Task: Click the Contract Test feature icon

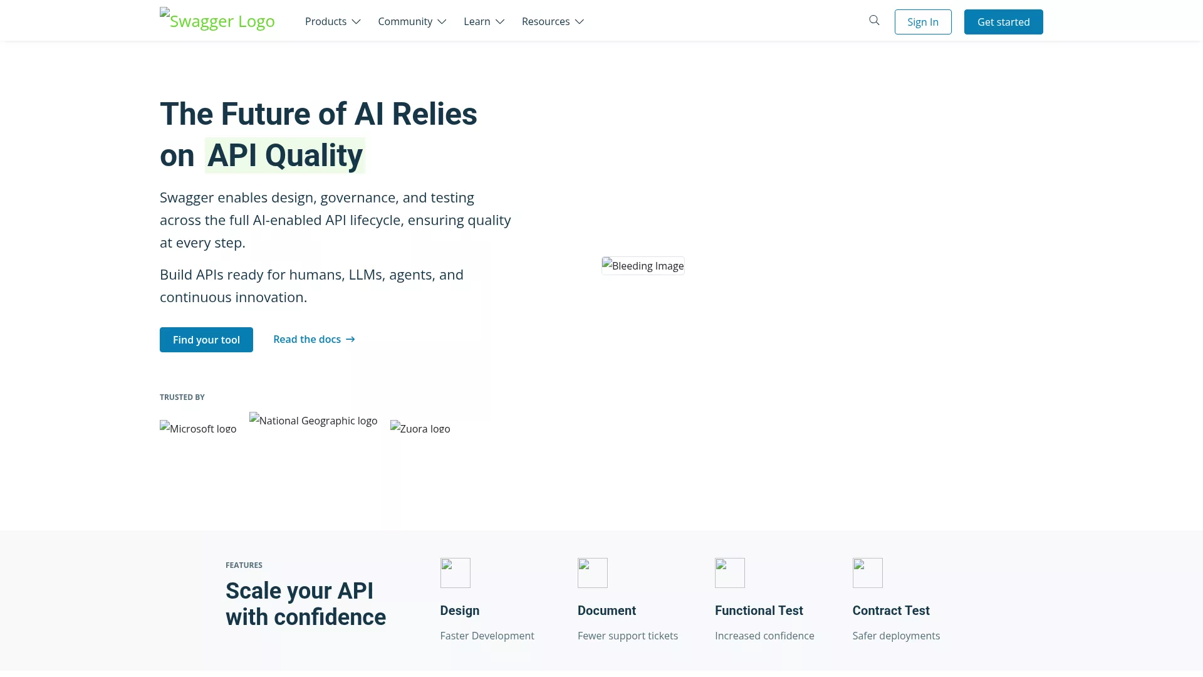Action: [867, 573]
